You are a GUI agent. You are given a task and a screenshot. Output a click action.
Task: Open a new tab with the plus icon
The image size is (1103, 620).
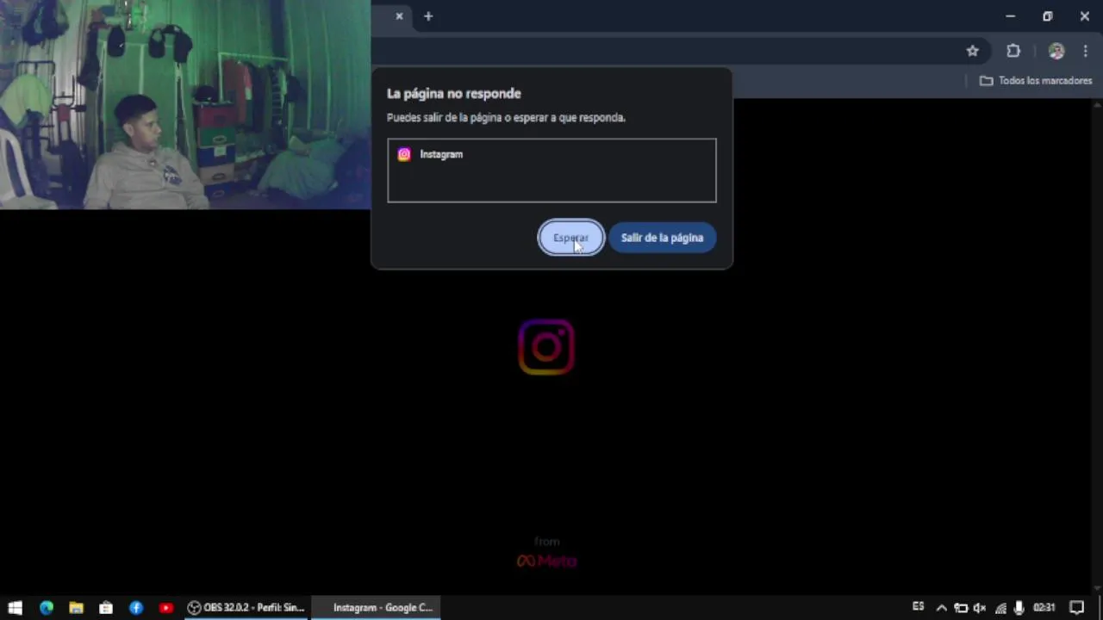click(x=428, y=16)
